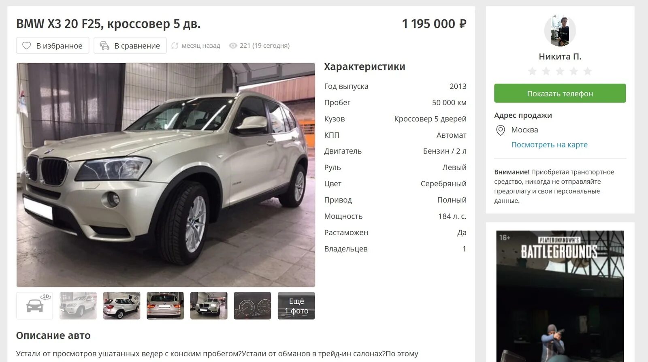Select the front-side car thumbnail

(x=78, y=306)
